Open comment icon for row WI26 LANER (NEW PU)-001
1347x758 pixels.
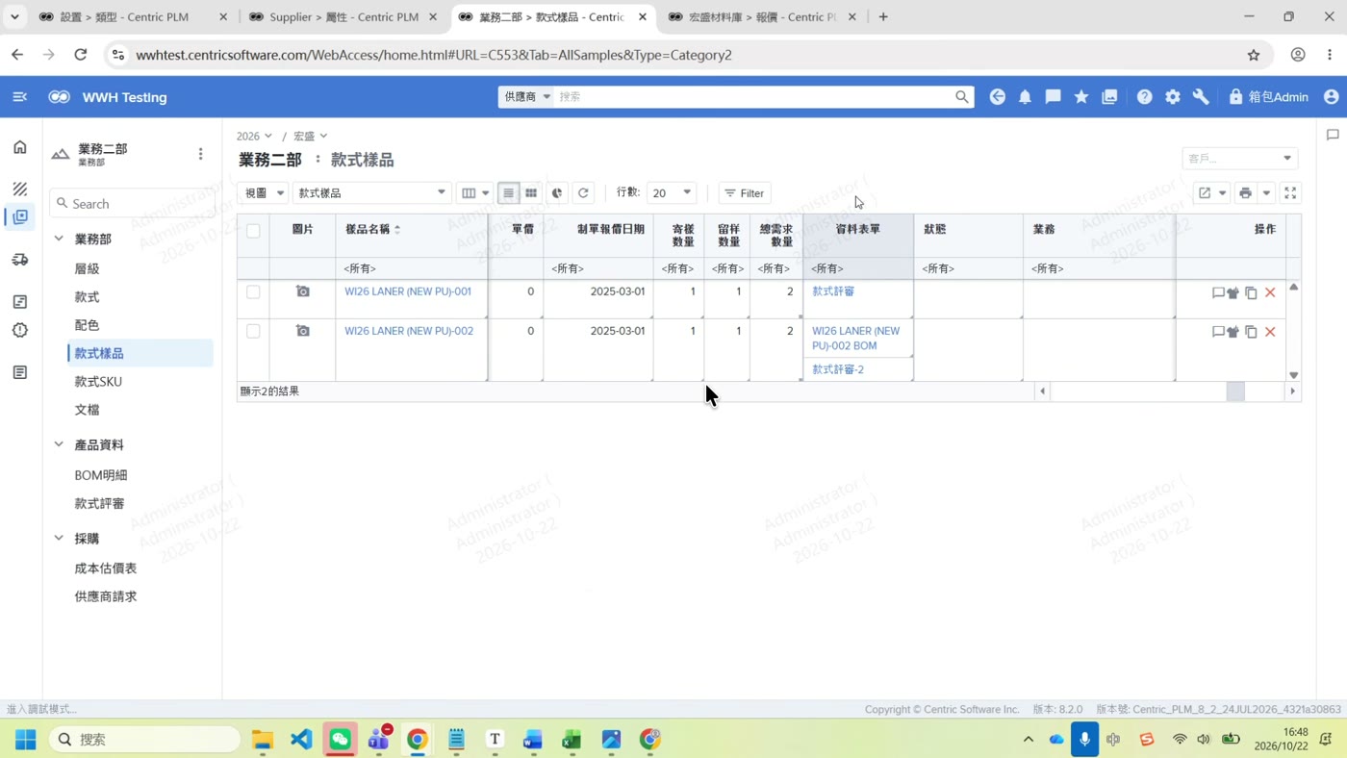click(1218, 292)
